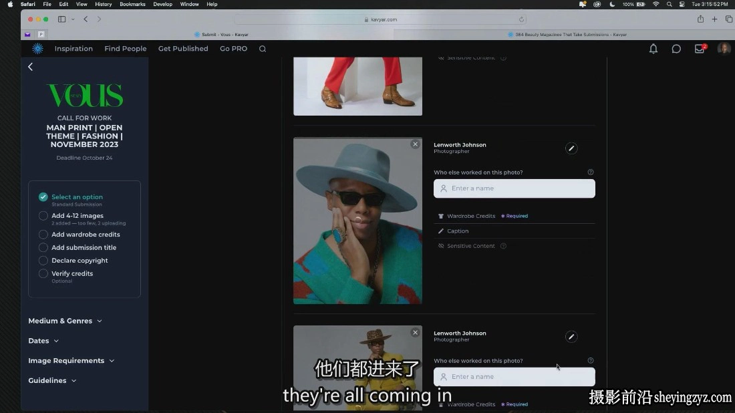Open Find People in Kavyar navbar
Viewport: 735px width, 413px height.
click(x=125, y=49)
